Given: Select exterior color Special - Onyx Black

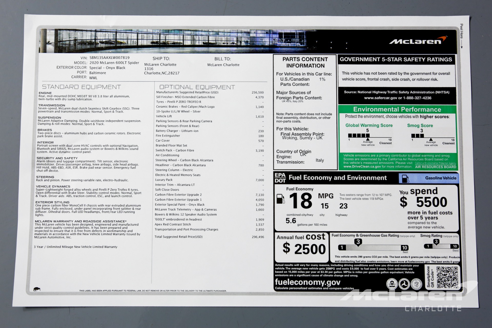Looking at the screenshot, I should coord(107,68).
